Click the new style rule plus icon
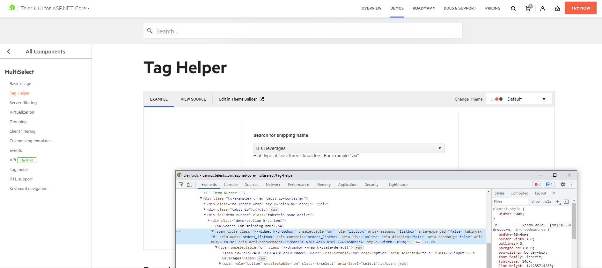This screenshot has height=268, width=602. pyautogui.click(x=557, y=202)
